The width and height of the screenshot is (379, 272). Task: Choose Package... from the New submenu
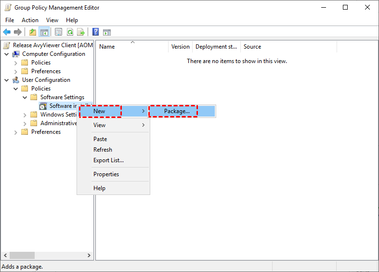[x=177, y=111]
